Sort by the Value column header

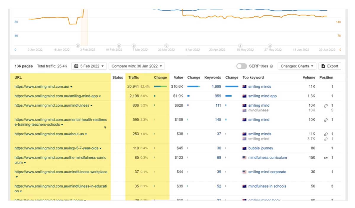coord(178,77)
